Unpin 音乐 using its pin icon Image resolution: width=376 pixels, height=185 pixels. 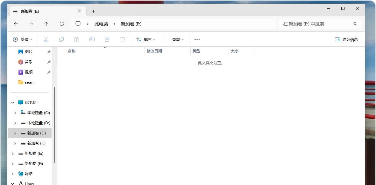[49, 62]
